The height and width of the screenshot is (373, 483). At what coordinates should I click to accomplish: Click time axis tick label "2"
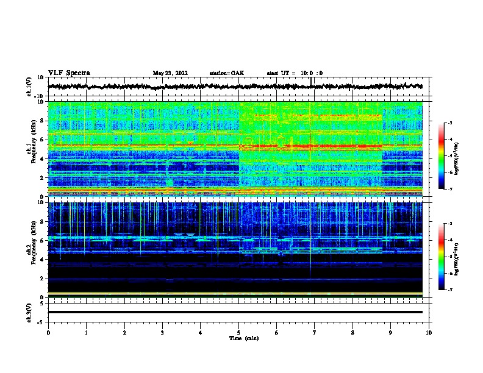click(124, 333)
